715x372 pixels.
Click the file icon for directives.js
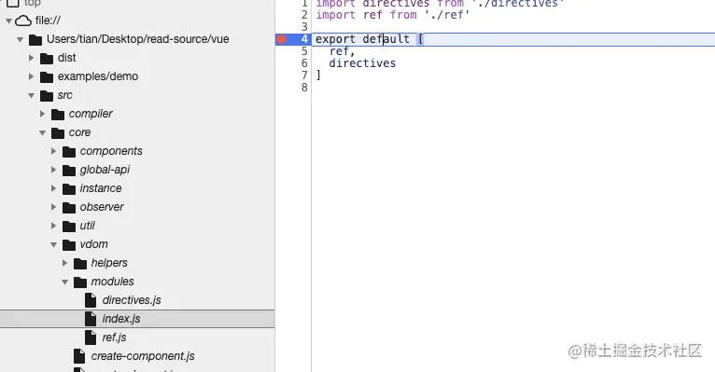(91, 300)
